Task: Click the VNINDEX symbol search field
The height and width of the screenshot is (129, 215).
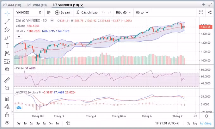Action: click(x=23, y=12)
